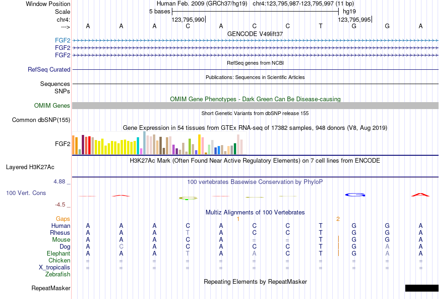Click the GENCODE V49lift37 track title
The image size is (439, 299).
[255, 34]
